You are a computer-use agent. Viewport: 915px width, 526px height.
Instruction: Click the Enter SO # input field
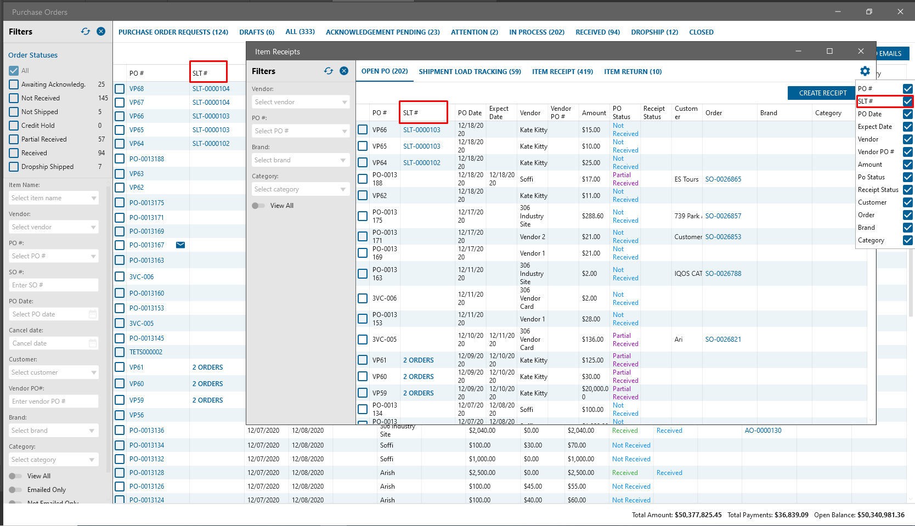(x=53, y=285)
